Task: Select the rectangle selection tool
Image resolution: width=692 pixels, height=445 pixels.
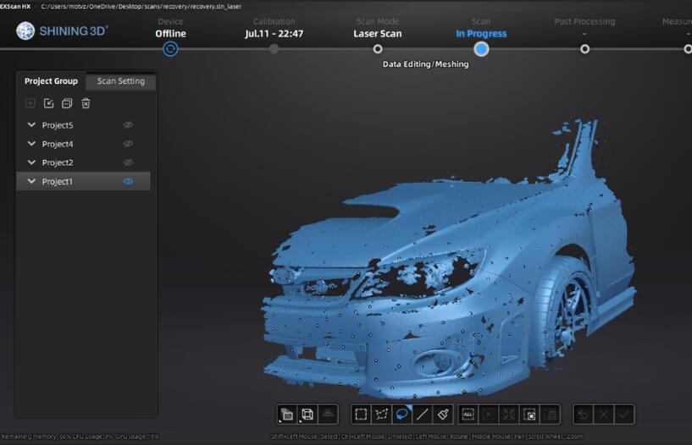Action: pyautogui.click(x=361, y=415)
